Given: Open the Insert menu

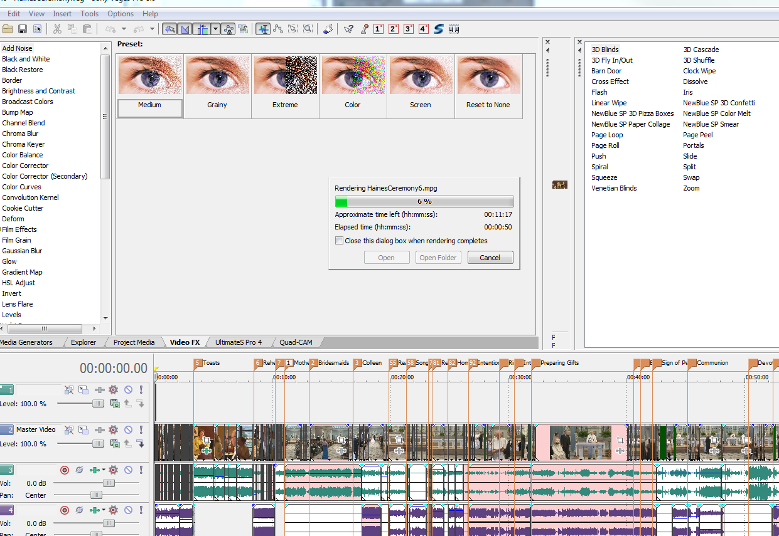Looking at the screenshot, I should (62, 13).
